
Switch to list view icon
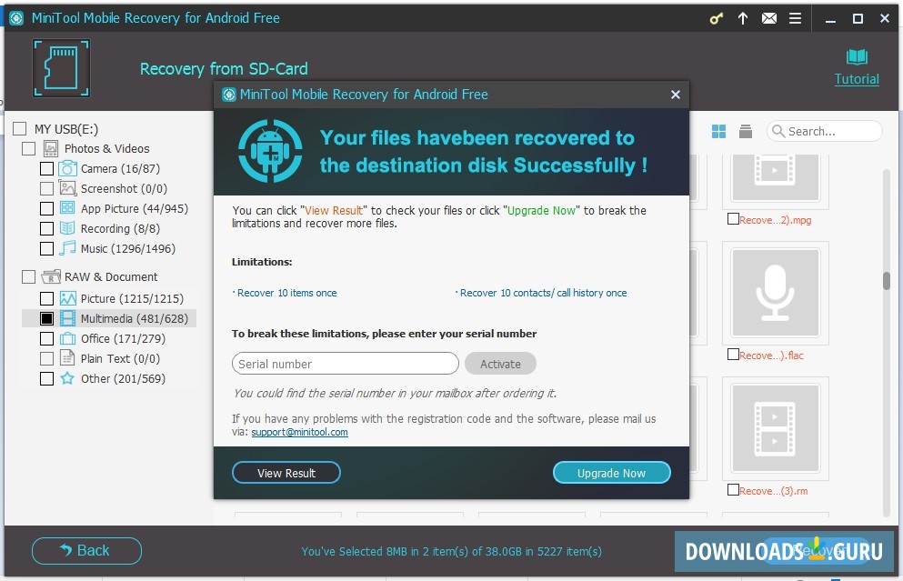(x=745, y=131)
